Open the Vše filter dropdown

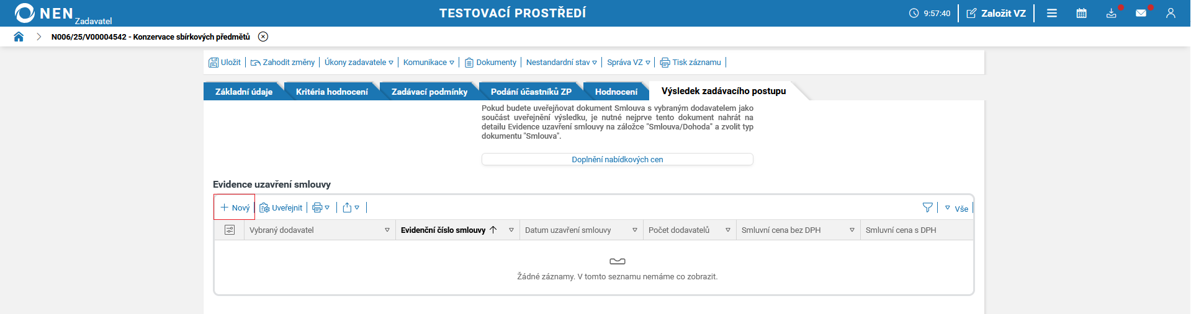pos(956,208)
